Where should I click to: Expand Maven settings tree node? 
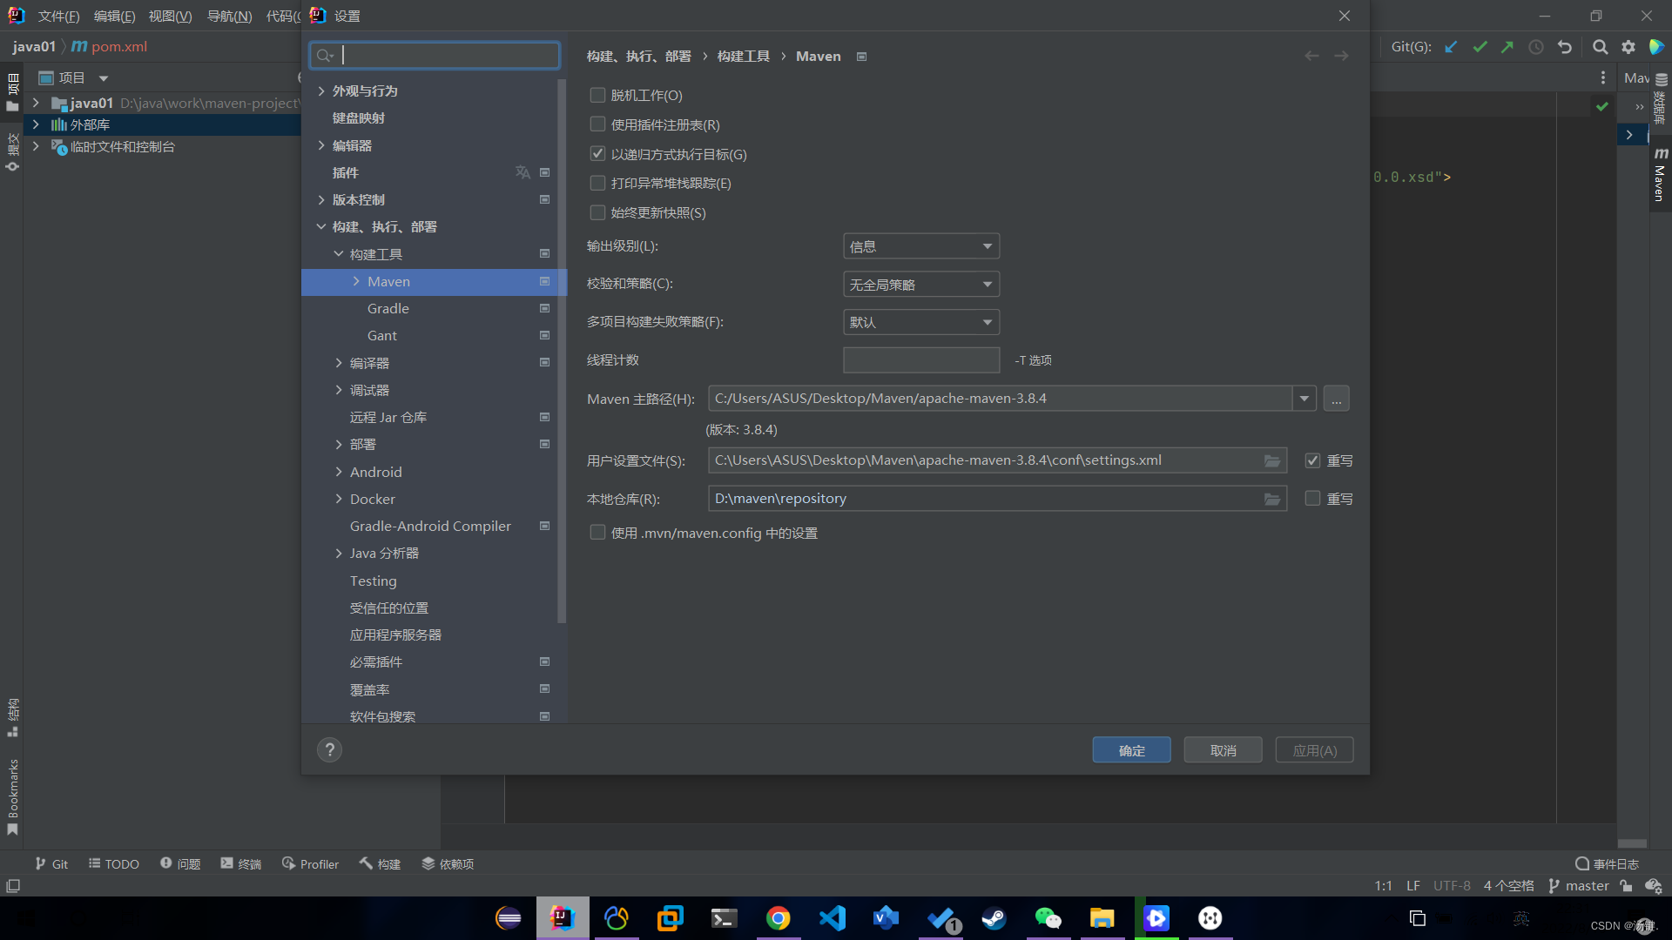(356, 281)
